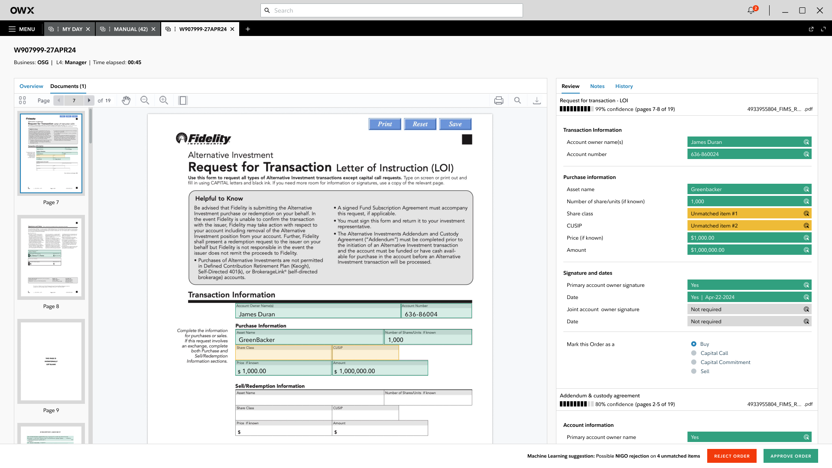Click the zoom out magnifier icon

(x=145, y=101)
